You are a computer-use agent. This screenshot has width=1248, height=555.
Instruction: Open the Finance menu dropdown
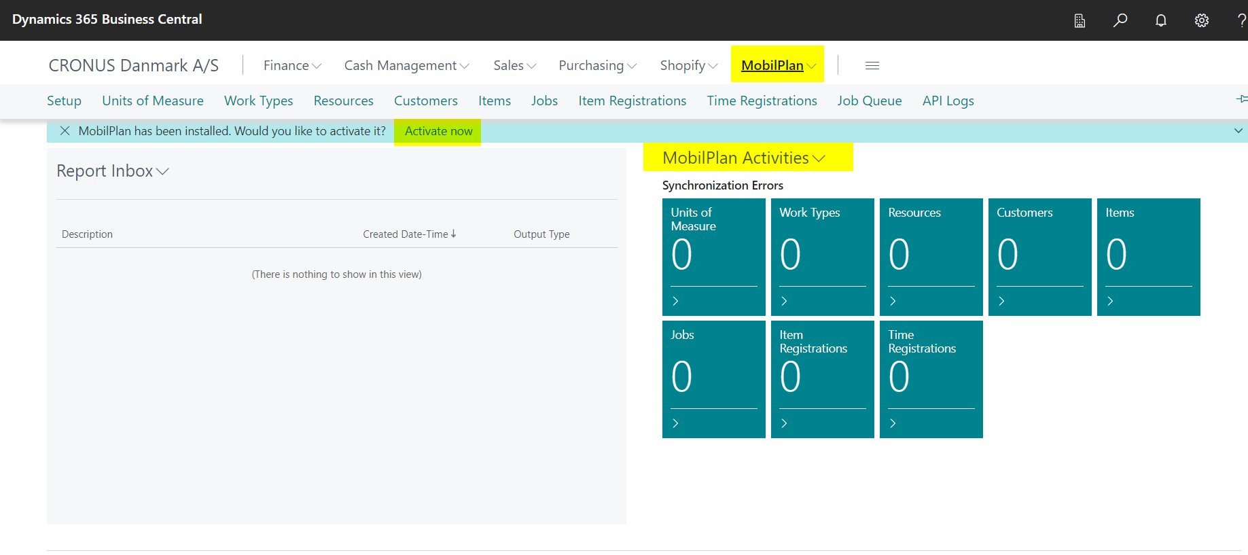point(292,65)
